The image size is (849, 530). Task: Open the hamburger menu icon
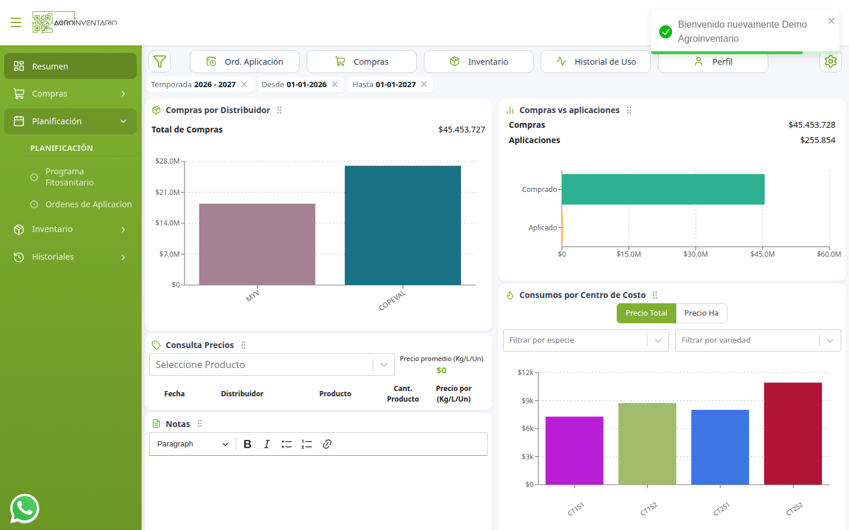click(16, 22)
